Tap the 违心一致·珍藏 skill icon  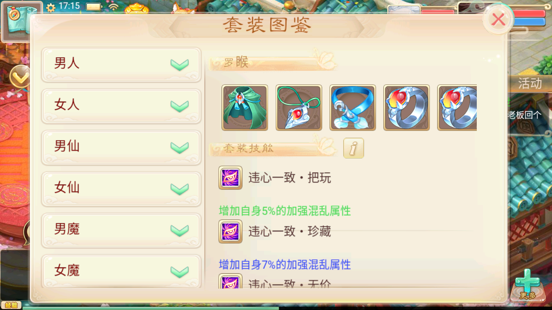click(230, 231)
